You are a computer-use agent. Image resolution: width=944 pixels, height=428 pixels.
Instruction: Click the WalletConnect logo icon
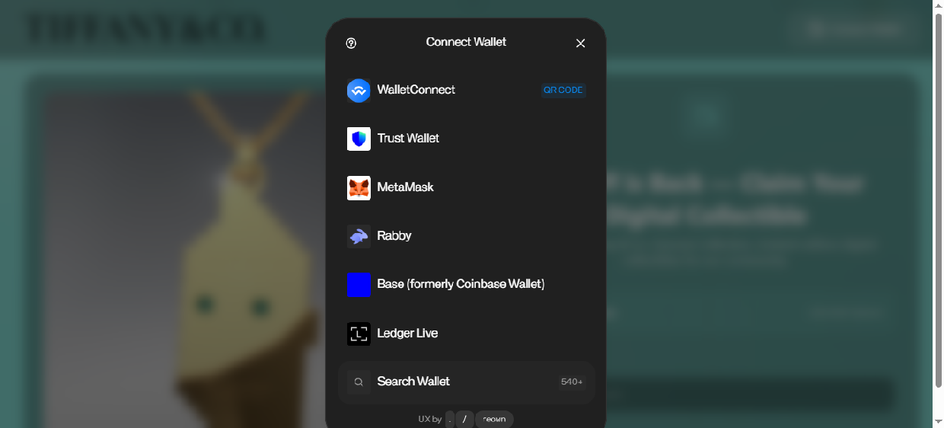pos(359,90)
